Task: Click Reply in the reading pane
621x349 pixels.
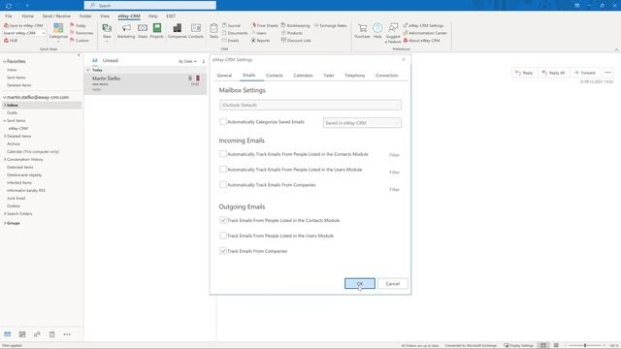Action: [524, 73]
